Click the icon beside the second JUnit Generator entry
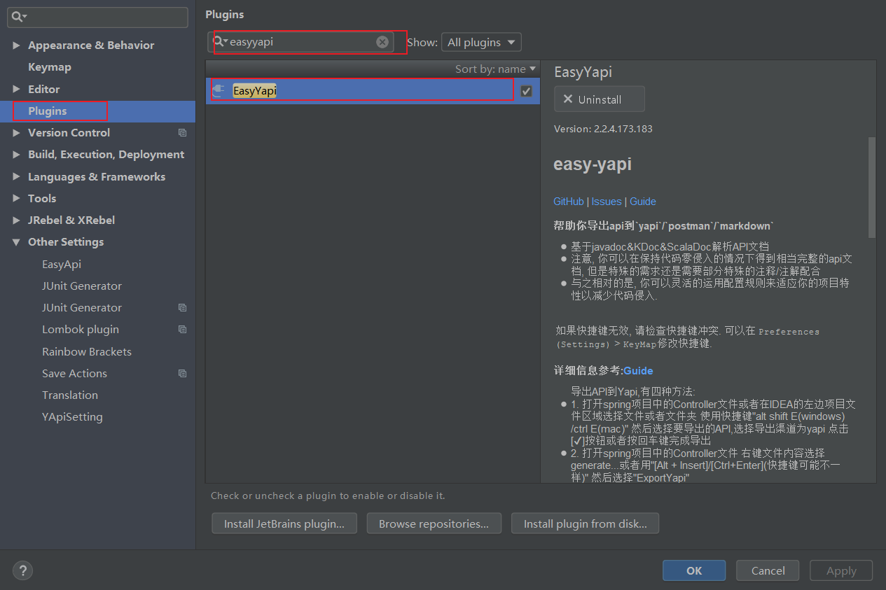 click(182, 307)
